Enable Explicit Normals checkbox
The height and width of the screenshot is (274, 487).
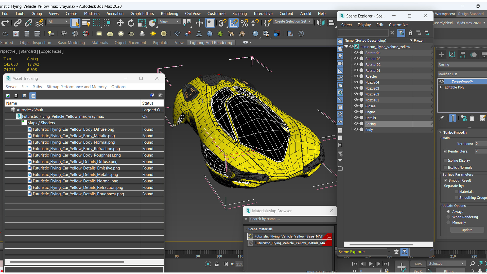(445, 167)
